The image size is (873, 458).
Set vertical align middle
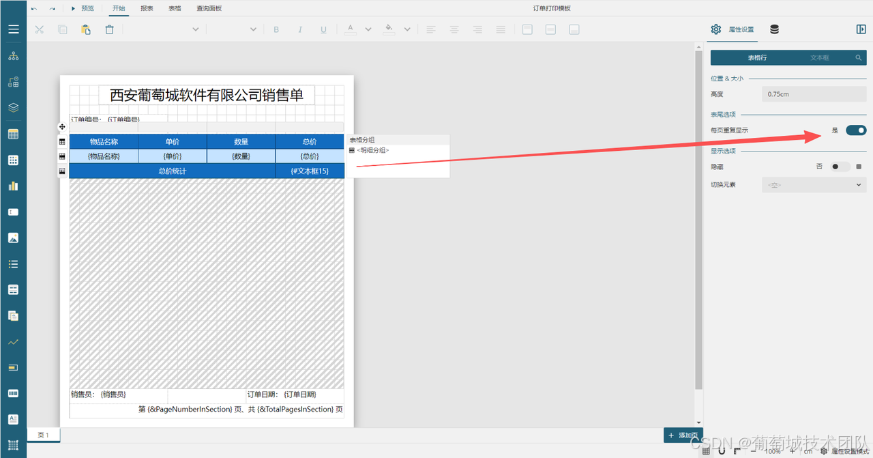[x=550, y=29]
